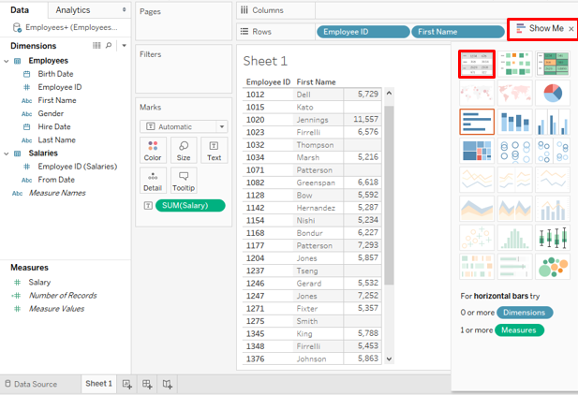Screen dimensions: 578x395
Task: Collapse the Salaries table in Dimensions
Action: point(7,154)
